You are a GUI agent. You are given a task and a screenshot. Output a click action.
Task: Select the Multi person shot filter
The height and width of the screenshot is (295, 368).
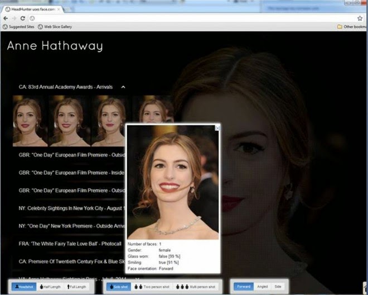196,287
